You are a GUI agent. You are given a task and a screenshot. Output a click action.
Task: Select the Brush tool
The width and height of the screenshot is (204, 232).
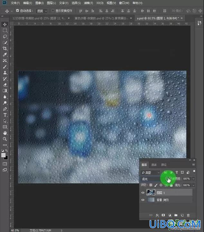click(x=5, y=67)
